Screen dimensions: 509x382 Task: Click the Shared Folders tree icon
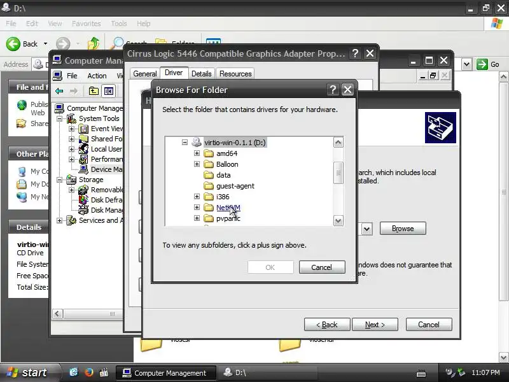[x=83, y=139]
